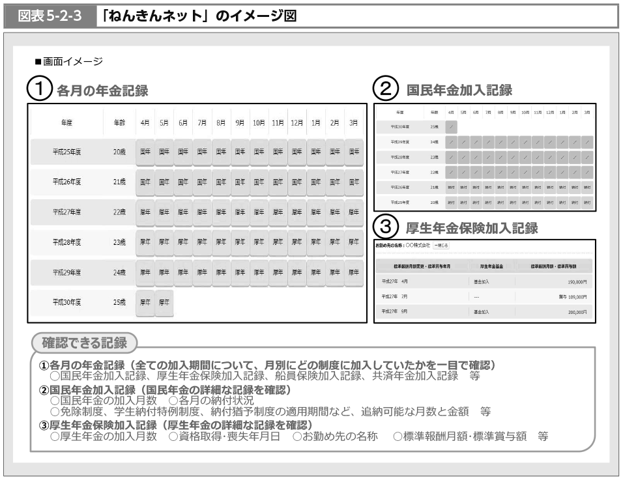Click the 厚生年金基金 column header

pos(491,266)
